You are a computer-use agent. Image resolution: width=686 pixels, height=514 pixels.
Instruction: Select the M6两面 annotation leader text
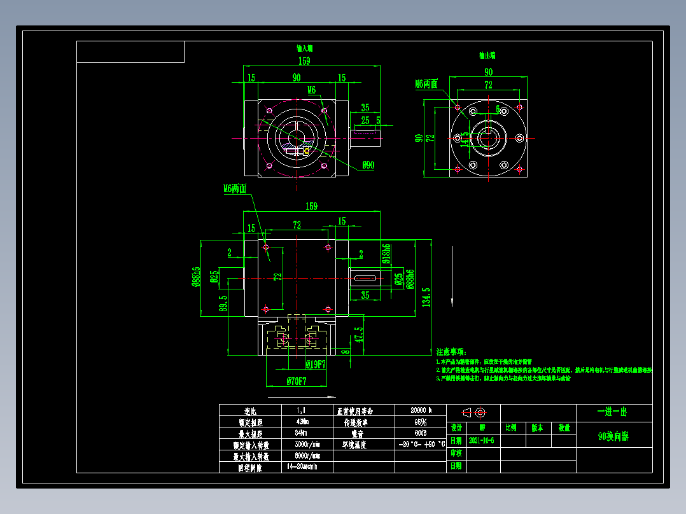pyautogui.click(x=235, y=187)
